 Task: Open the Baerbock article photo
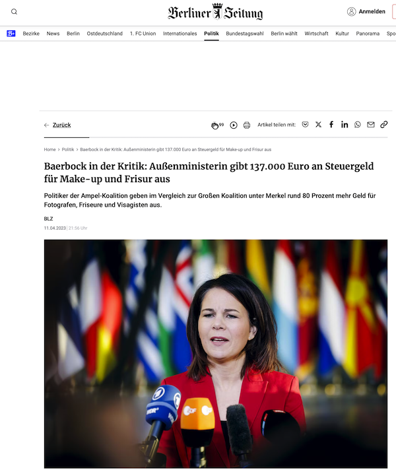pos(216,354)
